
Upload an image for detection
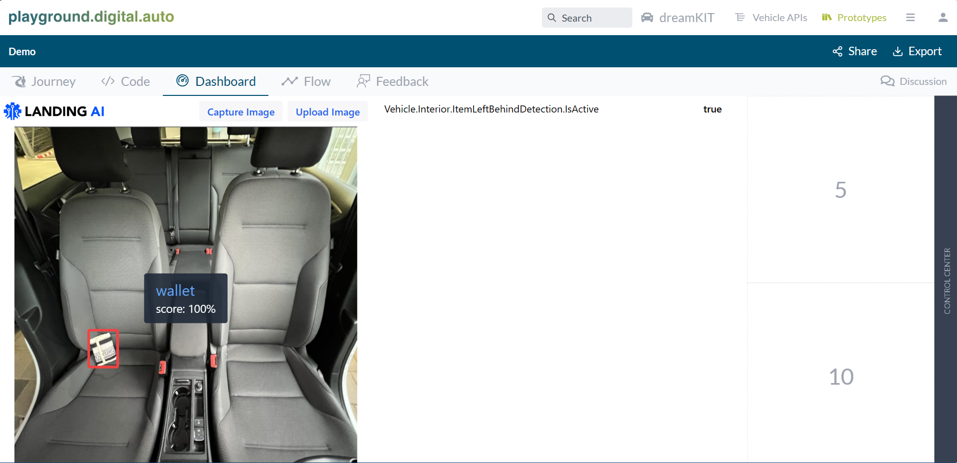[x=327, y=111]
